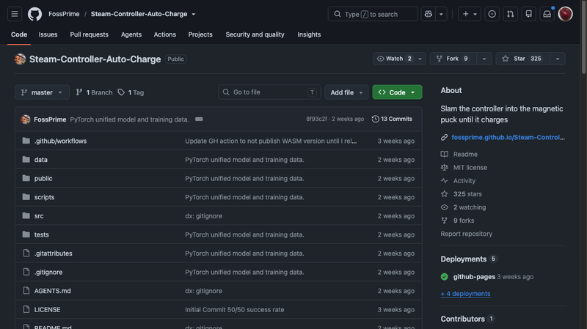Switch to Projects tab

[x=200, y=34]
